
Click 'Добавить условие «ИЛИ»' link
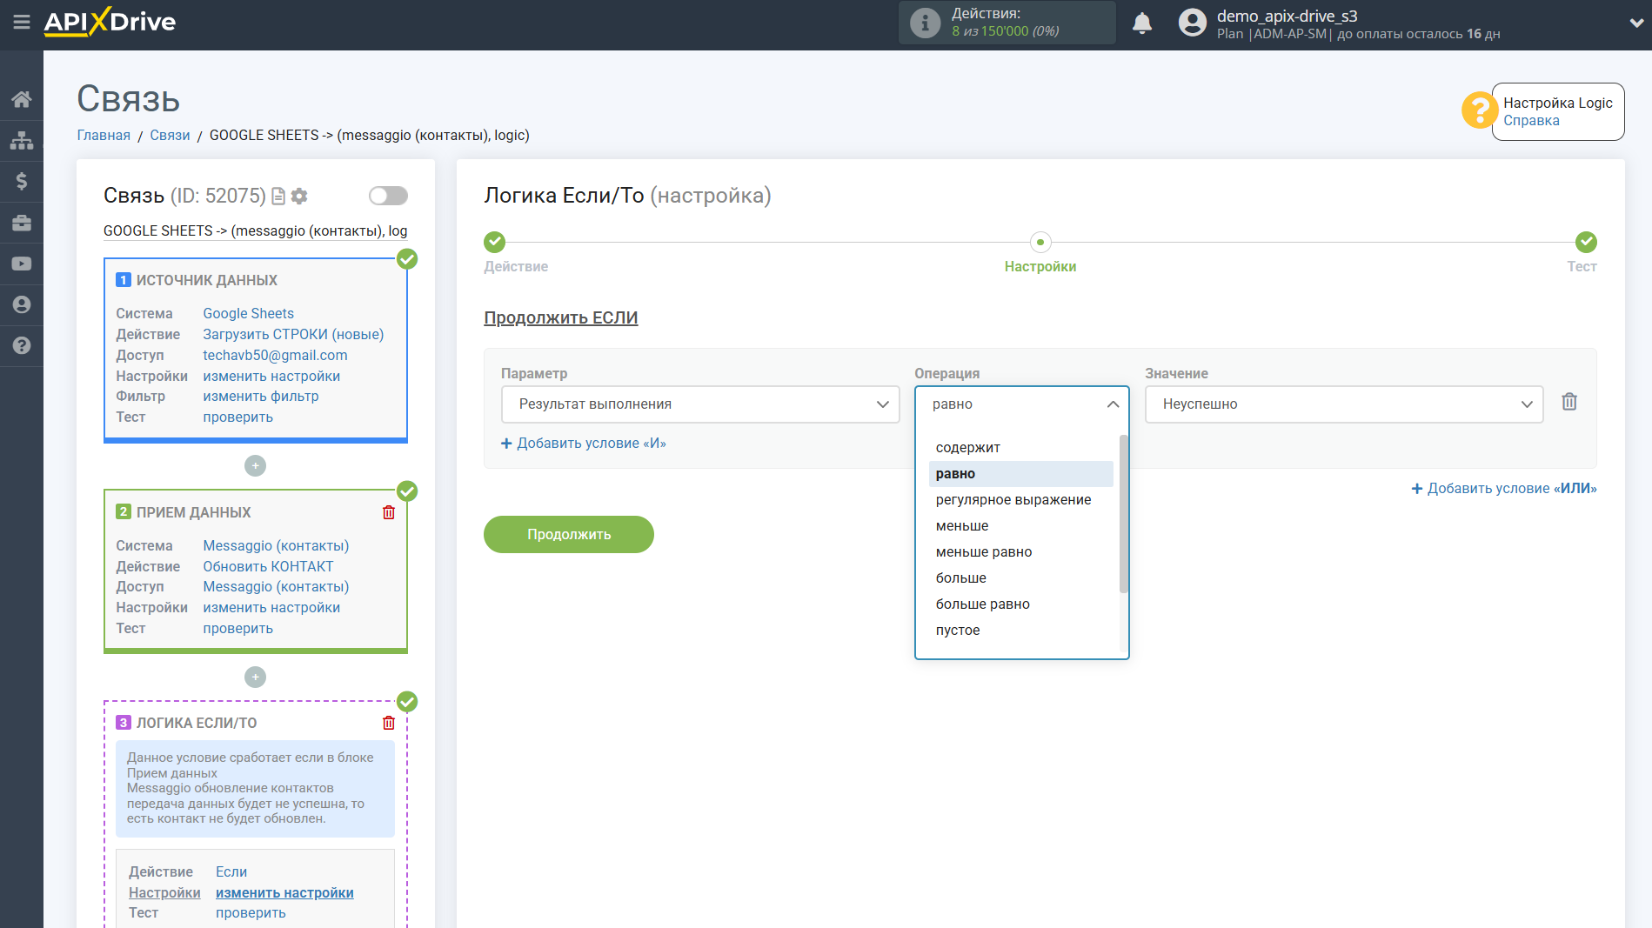[x=1503, y=489]
